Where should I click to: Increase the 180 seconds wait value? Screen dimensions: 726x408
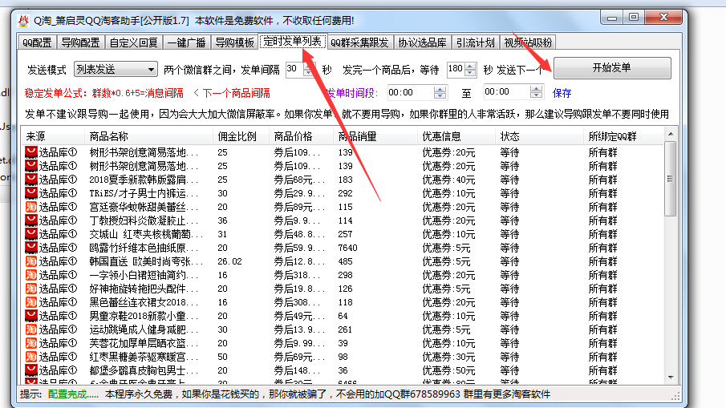click(x=470, y=67)
